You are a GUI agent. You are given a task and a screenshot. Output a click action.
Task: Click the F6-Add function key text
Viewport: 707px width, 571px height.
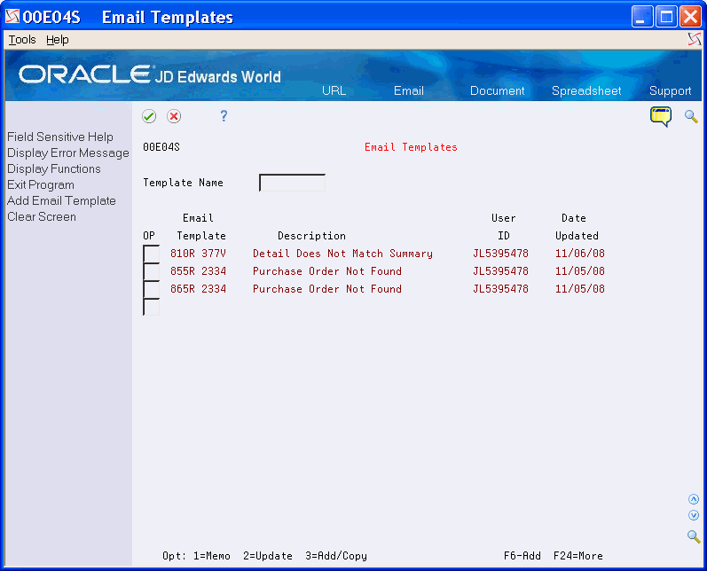click(522, 556)
